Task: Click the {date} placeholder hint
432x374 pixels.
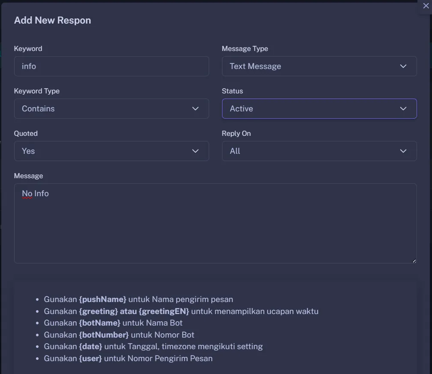Action: [90, 347]
